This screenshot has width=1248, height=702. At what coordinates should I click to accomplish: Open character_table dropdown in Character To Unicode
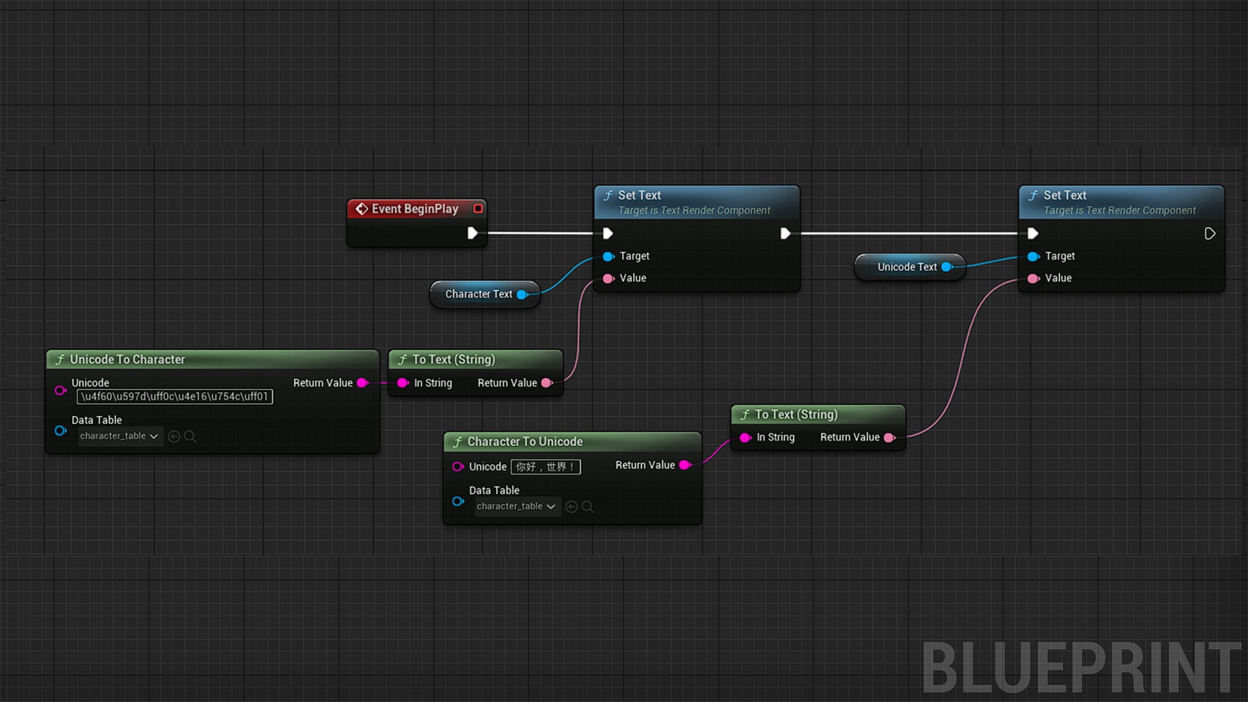click(x=517, y=506)
